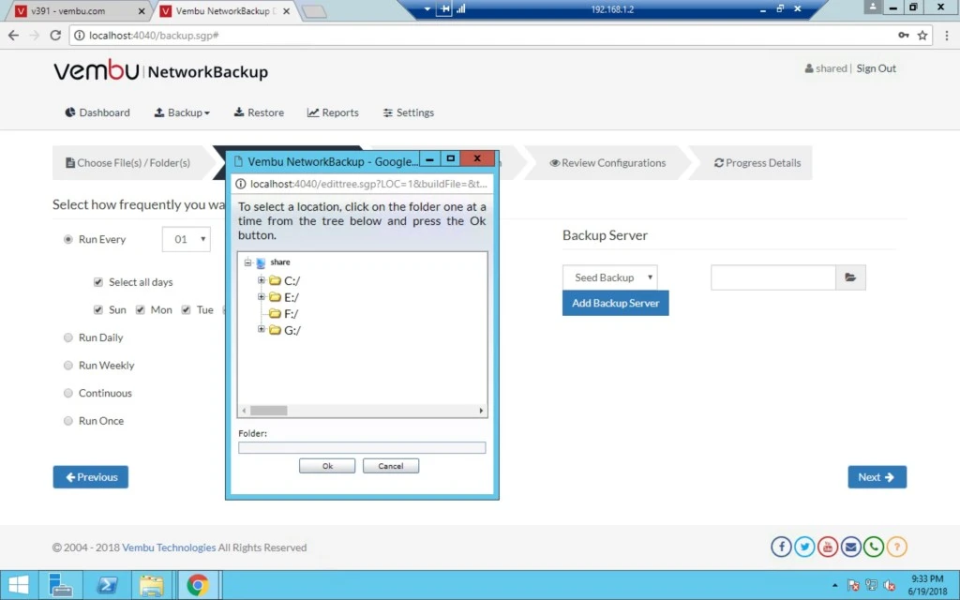Choose the Continuous schedule option
960x600 pixels.
click(x=67, y=393)
